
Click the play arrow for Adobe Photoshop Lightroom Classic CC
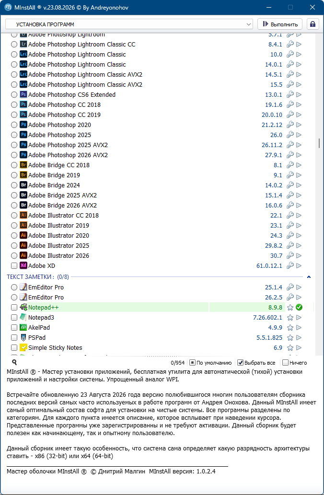click(x=299, y=45)
